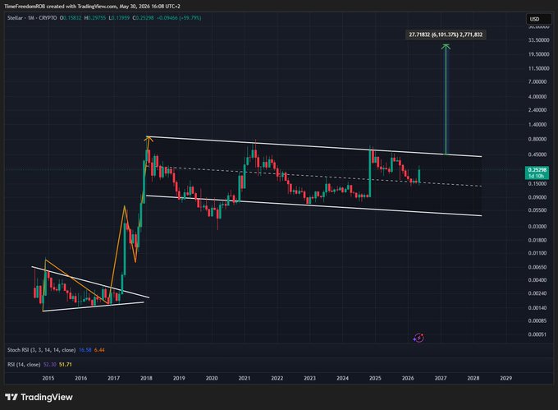
Task: Click the TimeFreedomROB created with TradingView.com caption
Action: pyautogui.click(x=93, y=7)
